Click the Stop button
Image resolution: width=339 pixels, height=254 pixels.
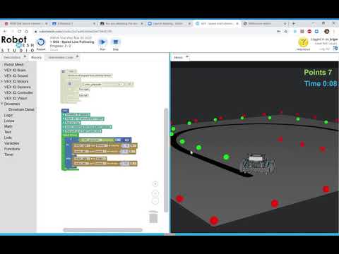116,42
